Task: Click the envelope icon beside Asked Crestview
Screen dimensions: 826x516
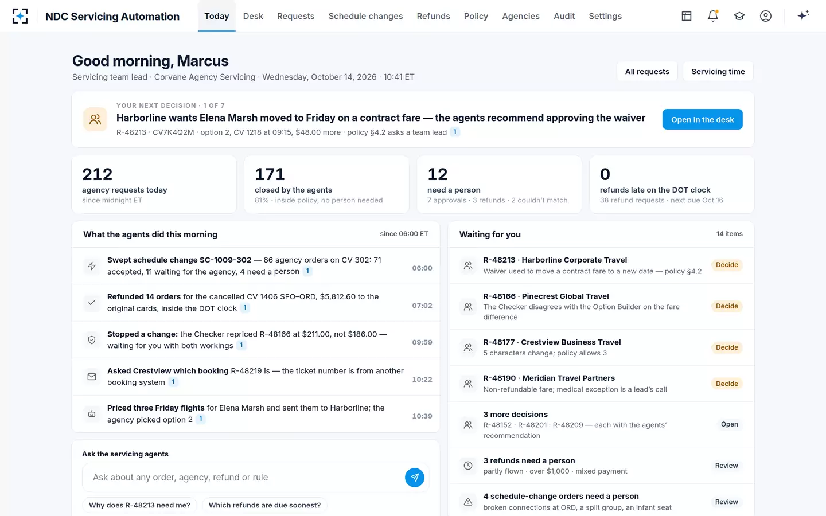Action: click(92, 377)
